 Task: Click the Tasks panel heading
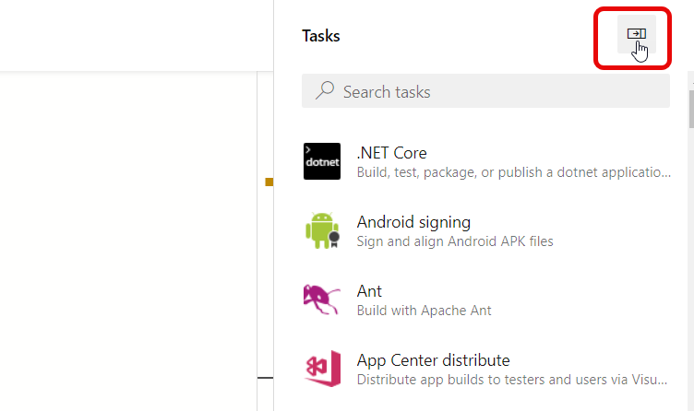[321, 36]
